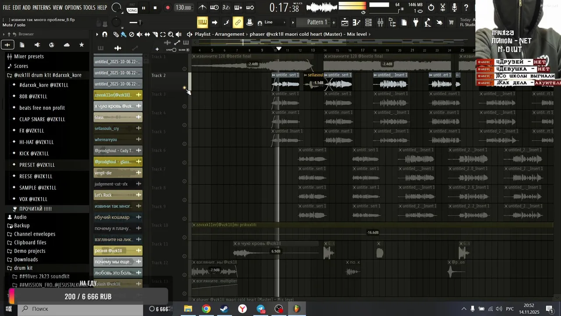Image resolution: width=561 pixels, height=316 pixels.
Task: Open the Piano roll view icon
Action: click(356, 22)
